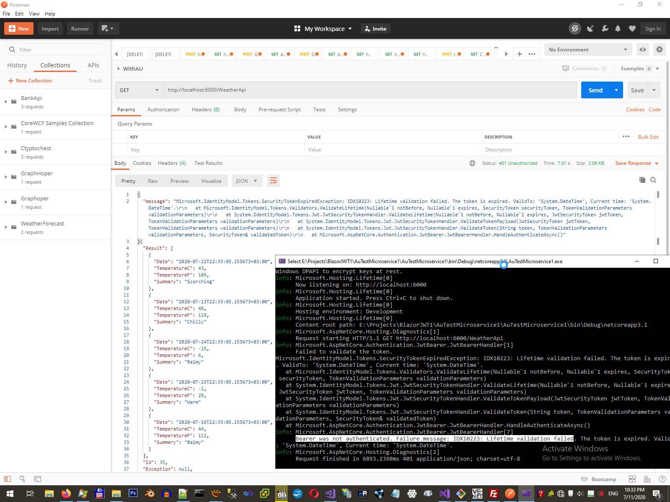Open the notifications bell icon
Image resolution: width=670 pixels, height=502 pixels.
(618, 28)
